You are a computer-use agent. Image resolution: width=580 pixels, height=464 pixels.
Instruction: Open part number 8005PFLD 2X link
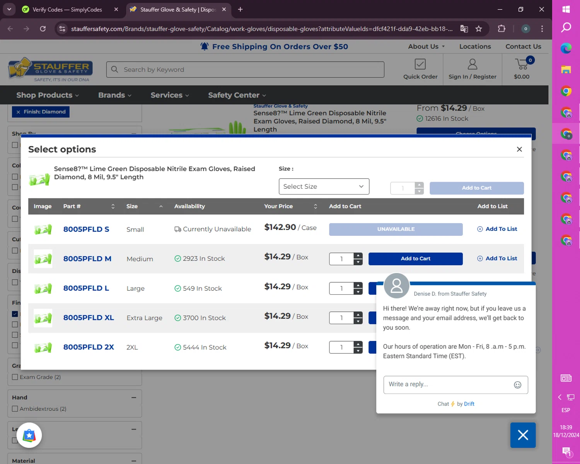[x=89, y=347]
